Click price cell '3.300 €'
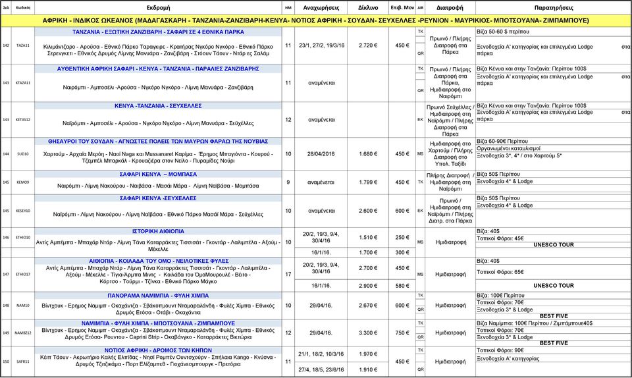The width and height of the screenshot is (632, 378). [x=368, y=333]
